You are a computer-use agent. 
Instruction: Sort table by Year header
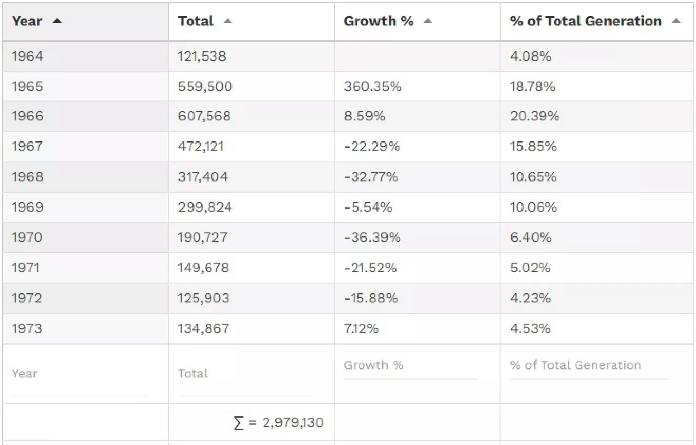tap(27, 21)
